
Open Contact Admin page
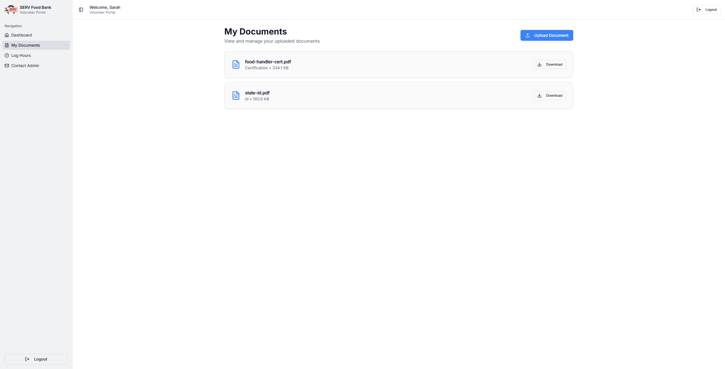25,66
